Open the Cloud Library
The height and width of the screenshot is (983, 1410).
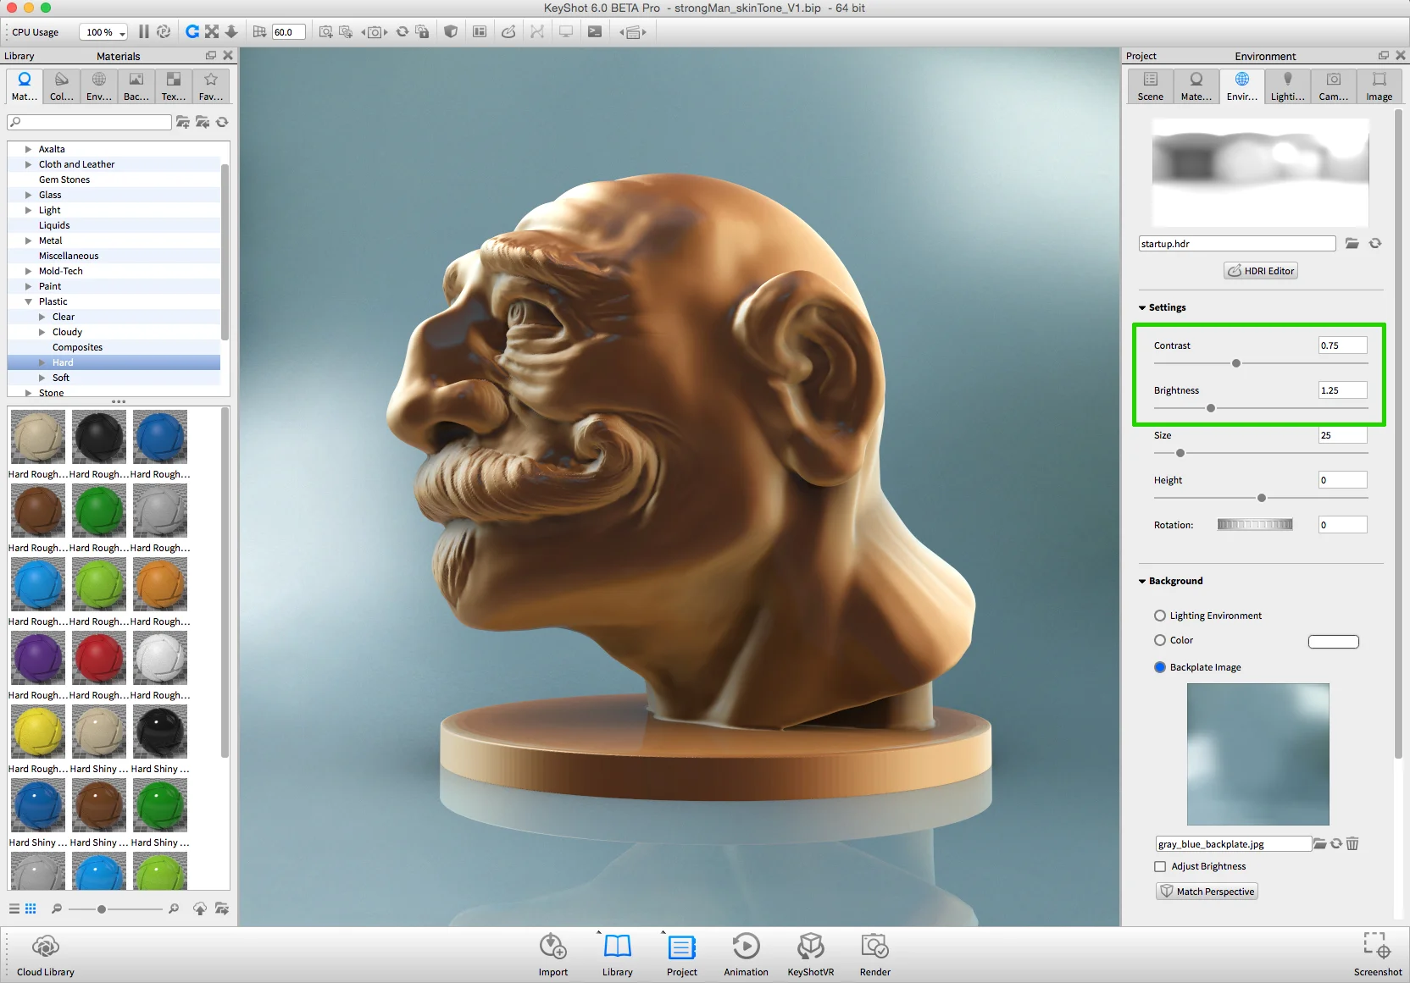coord(46,955)
